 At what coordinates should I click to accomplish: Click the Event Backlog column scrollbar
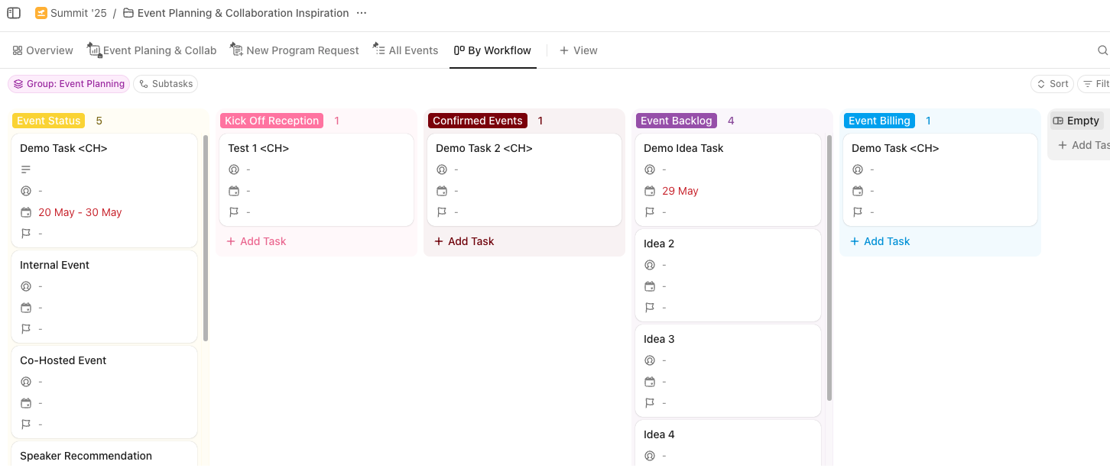(x=829, y=267)
